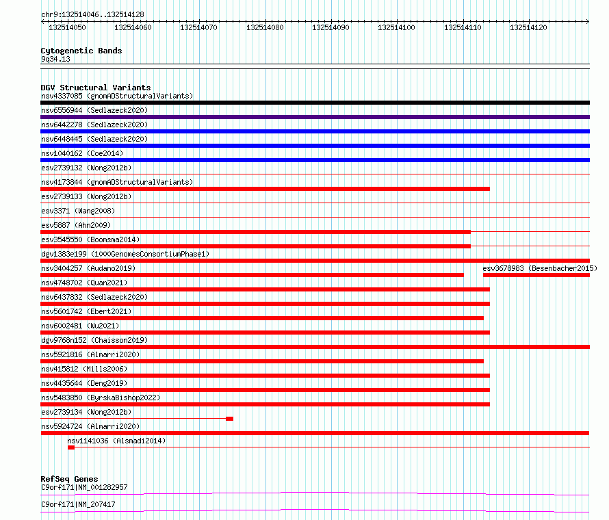Click ruler tick label 132514050
The height and width of the screenshot is (520, 609).
(67, 27)
